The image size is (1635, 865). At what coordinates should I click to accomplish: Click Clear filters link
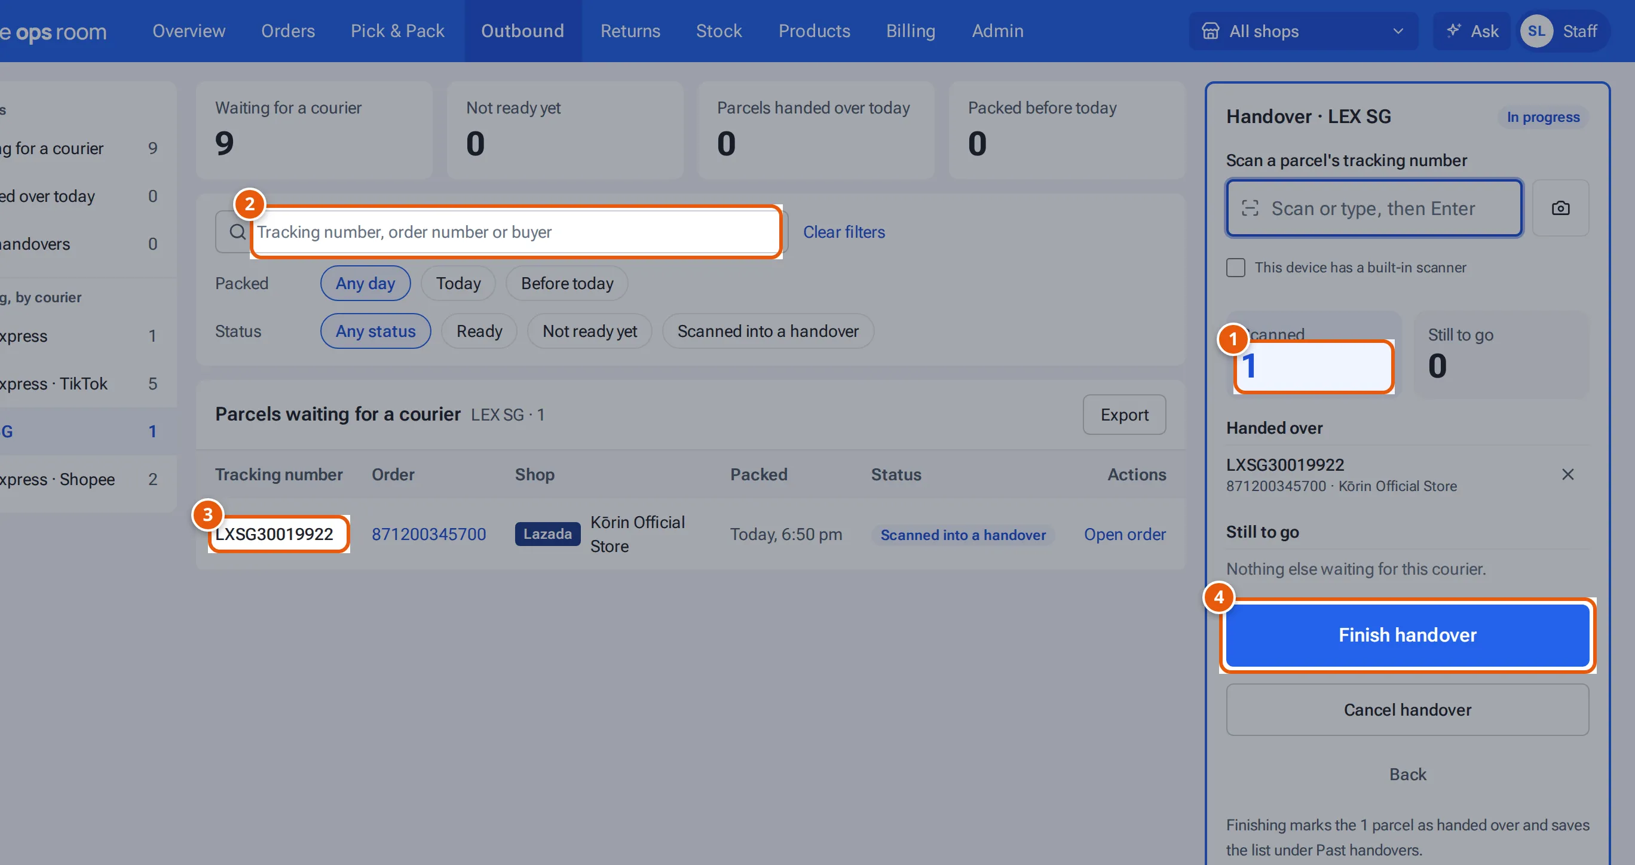click(844, 232)
